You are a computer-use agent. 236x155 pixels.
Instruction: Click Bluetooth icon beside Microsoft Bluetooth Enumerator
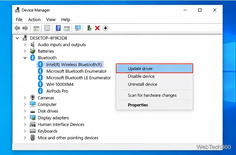coord(40,71)
